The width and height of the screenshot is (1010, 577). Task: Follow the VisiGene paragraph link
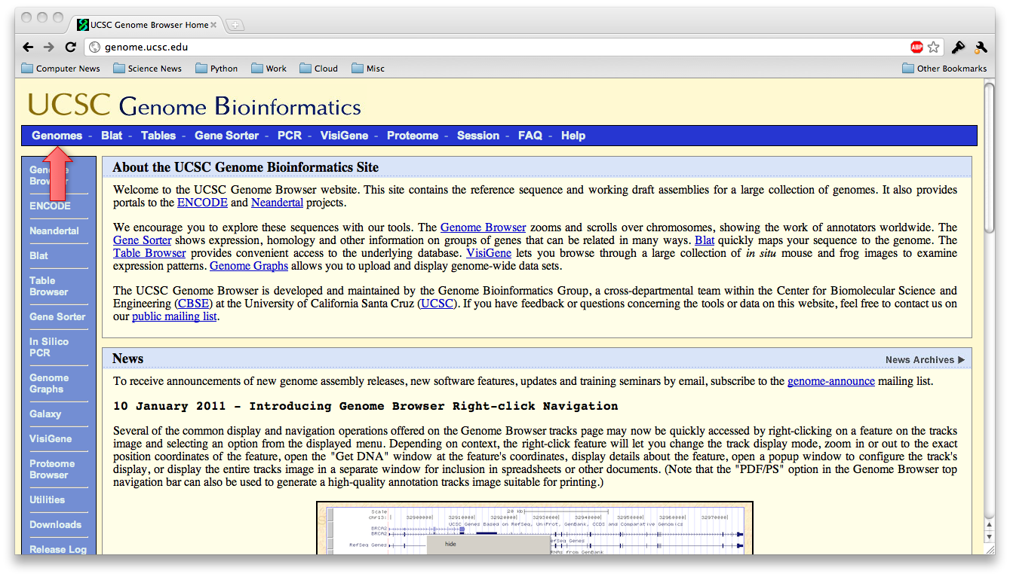click(490, 253)
